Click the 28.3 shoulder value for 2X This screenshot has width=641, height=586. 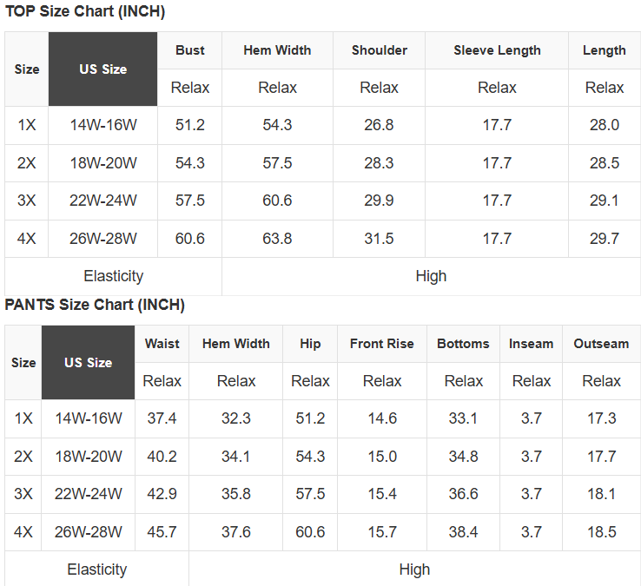[x=379, y=163]
